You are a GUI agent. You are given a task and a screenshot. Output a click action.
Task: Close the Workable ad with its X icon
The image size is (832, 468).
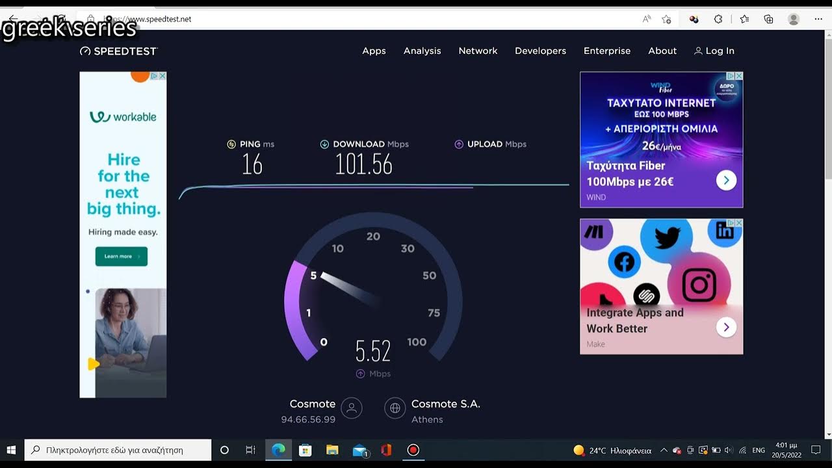click(162, 76)
